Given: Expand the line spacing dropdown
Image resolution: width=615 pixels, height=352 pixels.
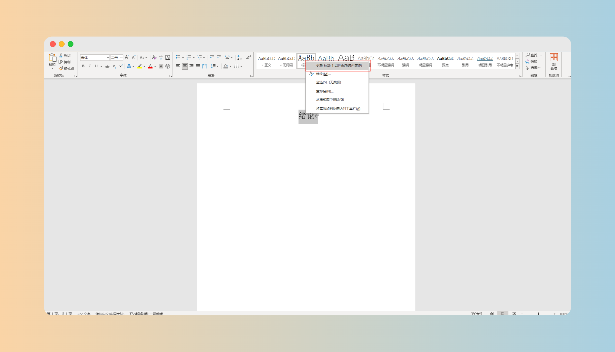Looking at the screenshot, I should [218, 66].
